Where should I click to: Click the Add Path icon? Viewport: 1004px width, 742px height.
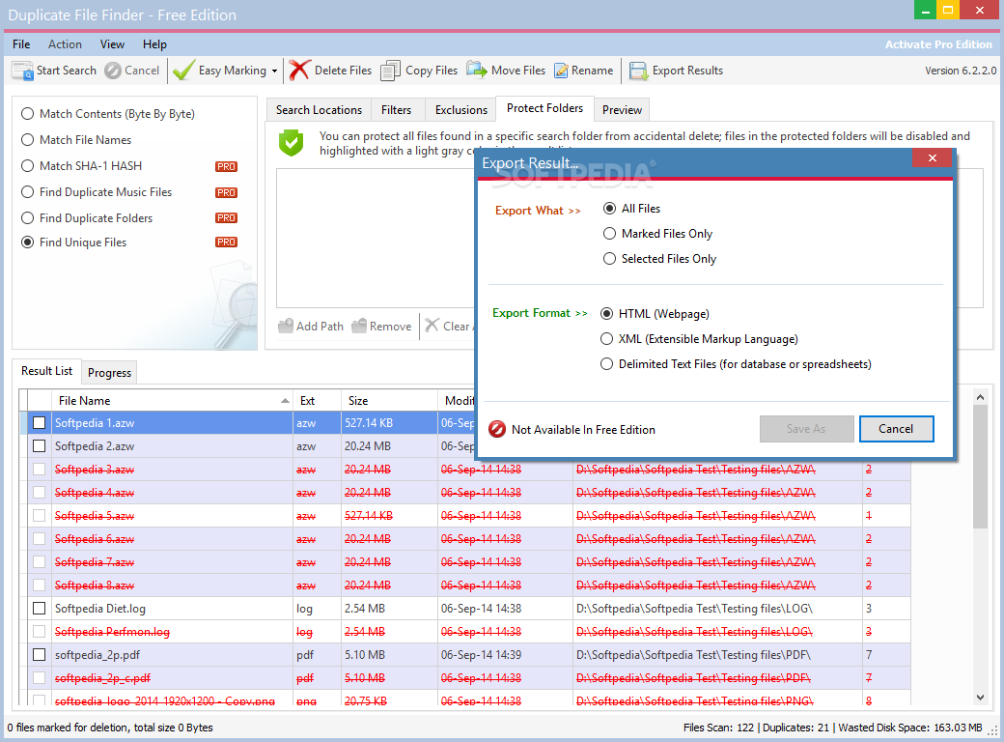(286, 326)
